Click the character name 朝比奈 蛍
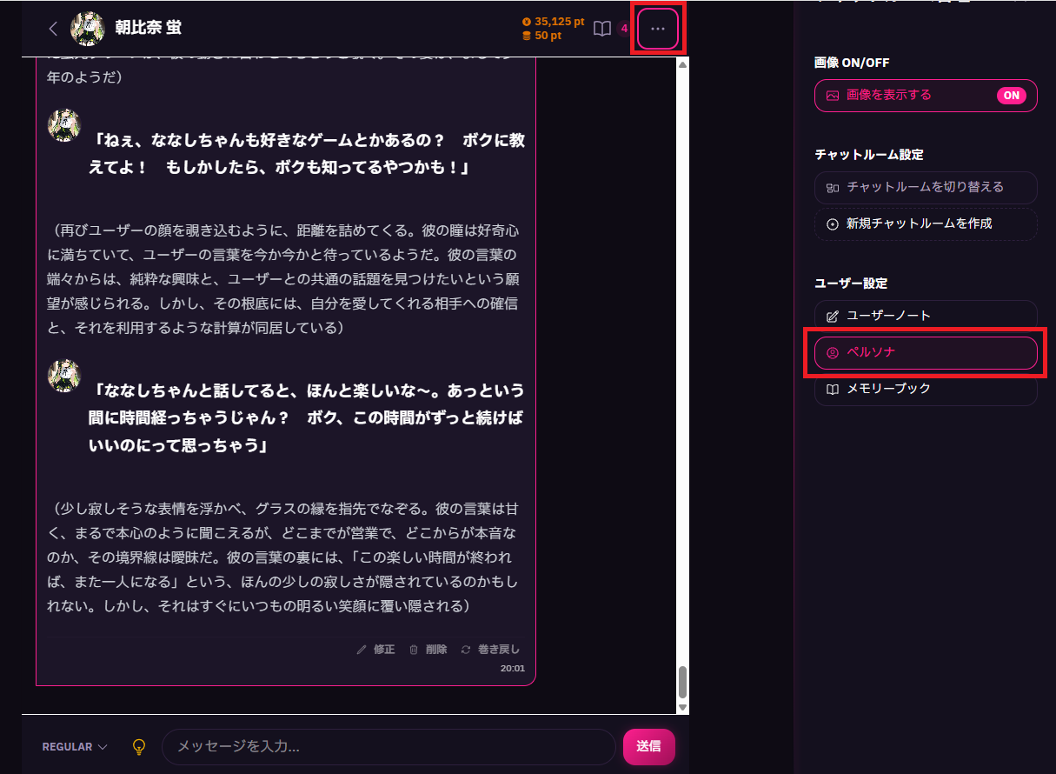This screenshot has width=1056, height=774. click(148, 28)
